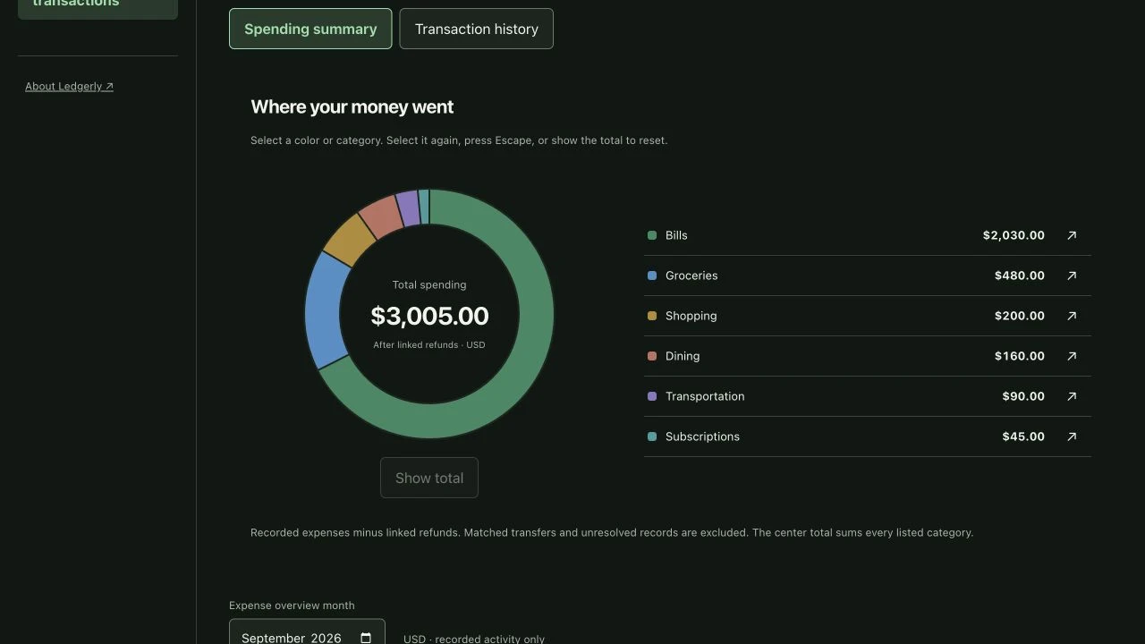The image size is (1145, 644).
Task: Open the About Ledgerly link
Action: click(69, 87)
